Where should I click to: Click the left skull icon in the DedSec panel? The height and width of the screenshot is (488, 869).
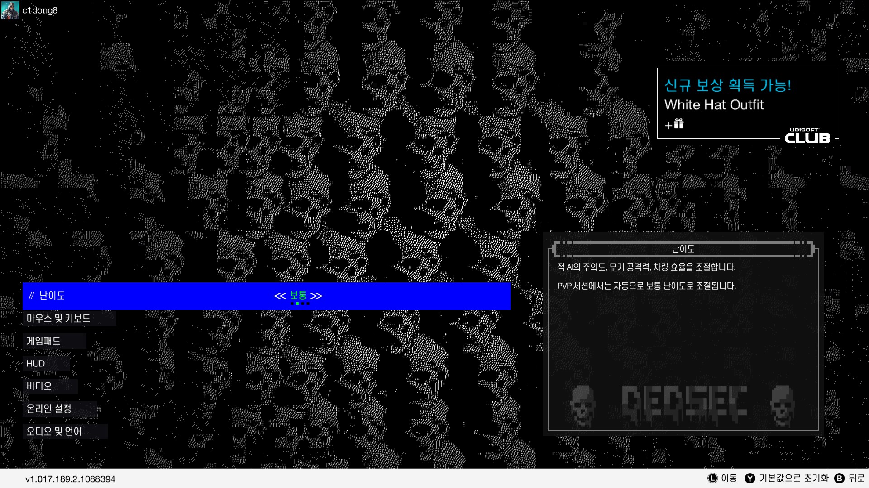[x=582, y=405]
